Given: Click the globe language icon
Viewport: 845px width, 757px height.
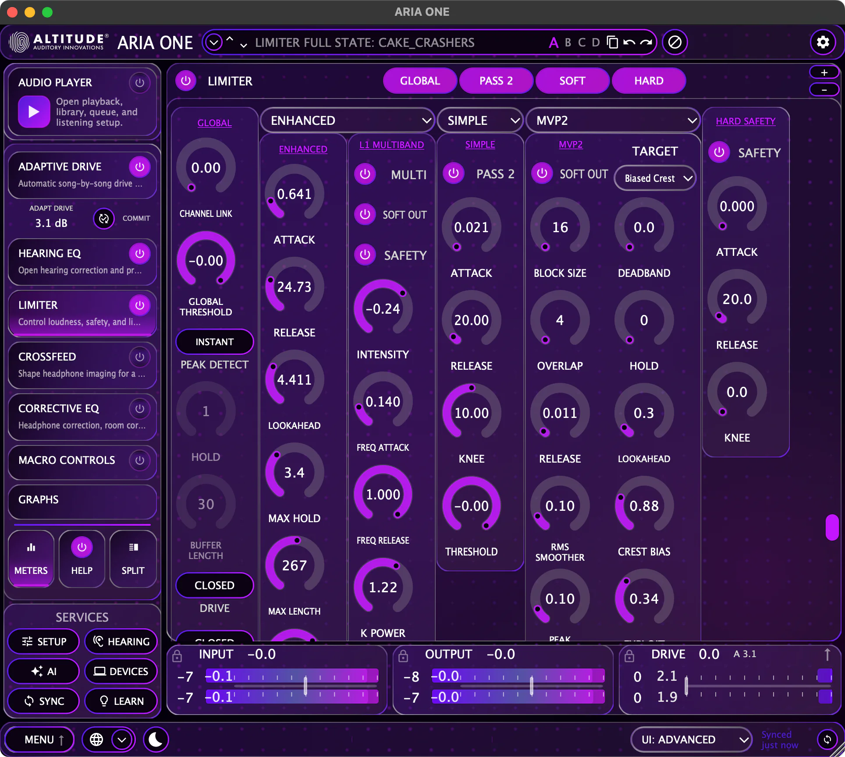Looking at the screenshot, I should point(96,739).
